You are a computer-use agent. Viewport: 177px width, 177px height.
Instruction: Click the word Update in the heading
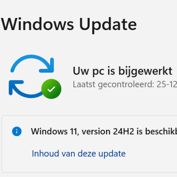pyautogui.click(x=108, y=25)
